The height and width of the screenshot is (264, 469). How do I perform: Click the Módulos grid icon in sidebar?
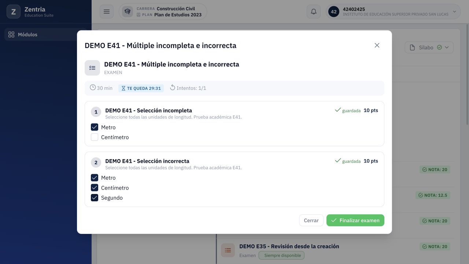click(11, 34)
